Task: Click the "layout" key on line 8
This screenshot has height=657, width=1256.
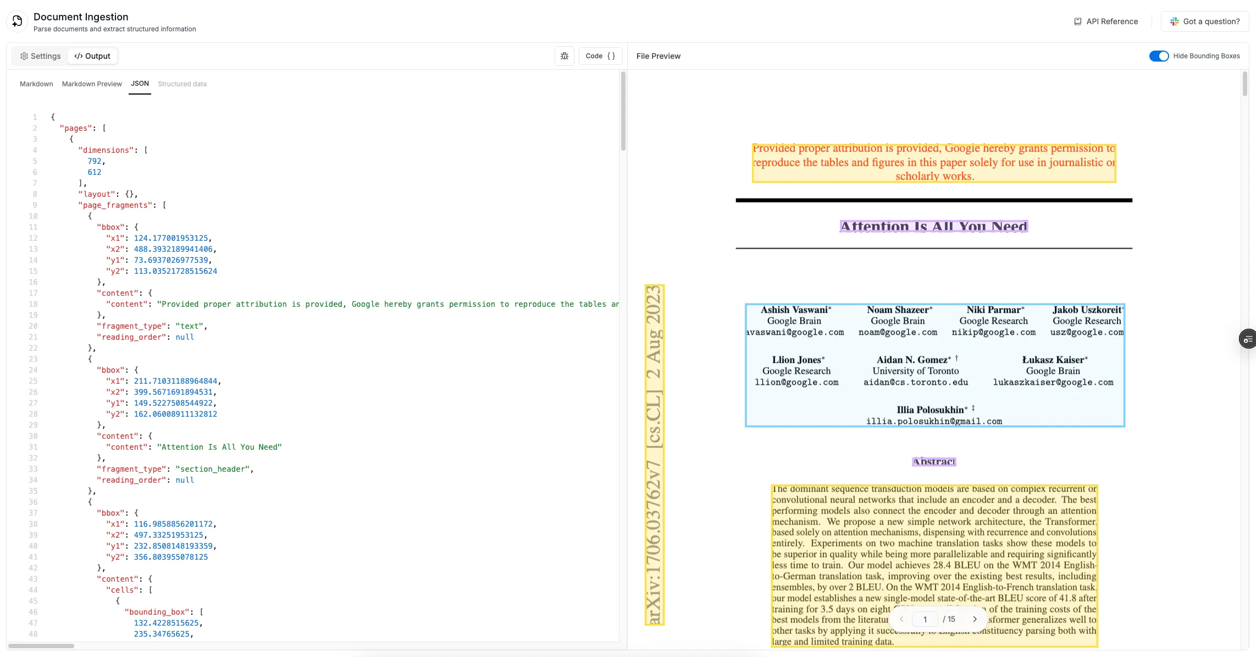Action: pyautogui.click(x=97, y=194)
